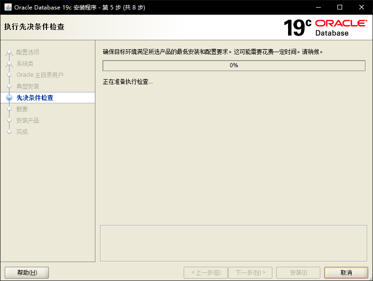The height and width of the screenshot is (281, 373).
Task: Select the 安装产品 step
Action: [x=28, y=121]
